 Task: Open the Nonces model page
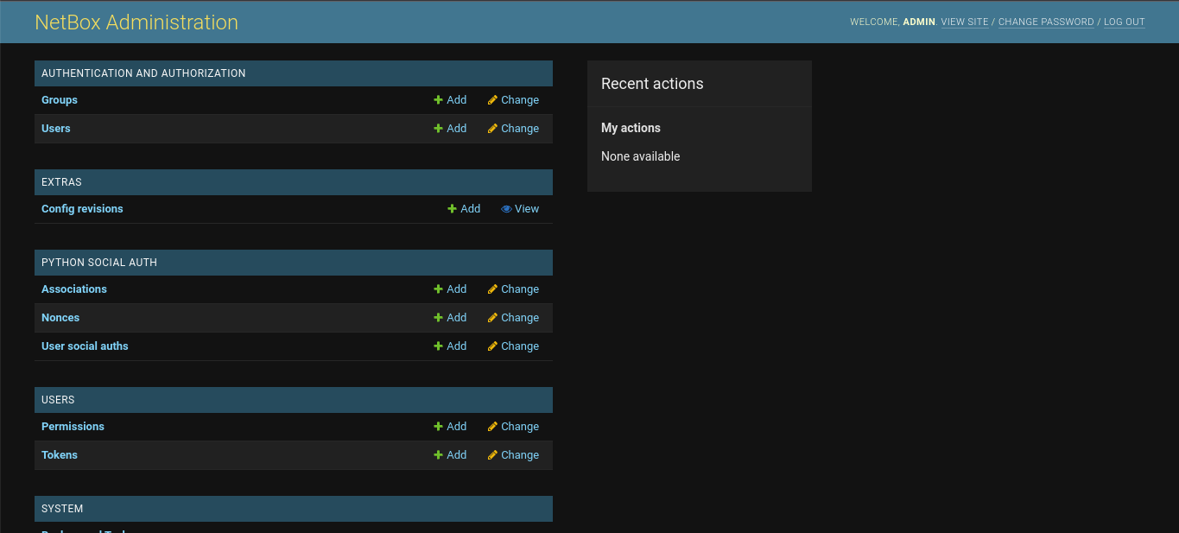click(60, 317)
